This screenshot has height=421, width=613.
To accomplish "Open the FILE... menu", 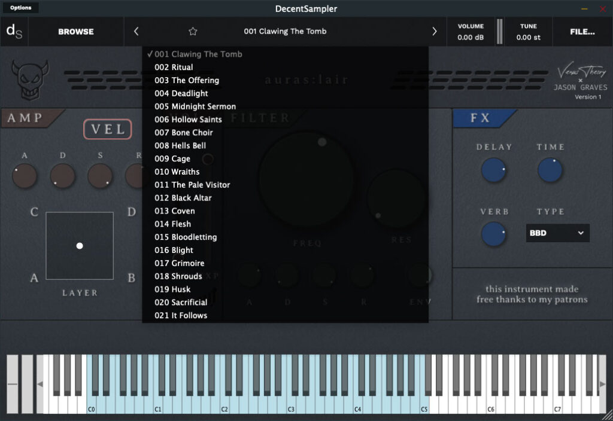I will click(582, 32).
